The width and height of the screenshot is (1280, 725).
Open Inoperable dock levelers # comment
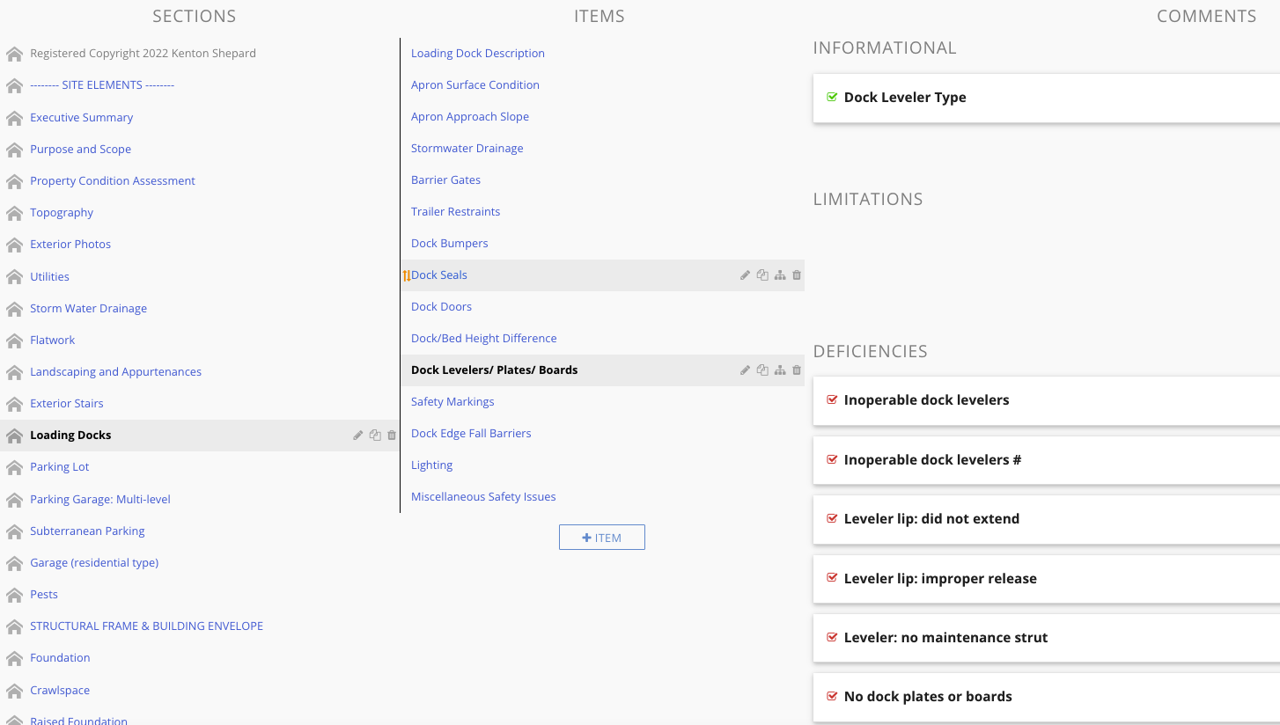(933, 460)
